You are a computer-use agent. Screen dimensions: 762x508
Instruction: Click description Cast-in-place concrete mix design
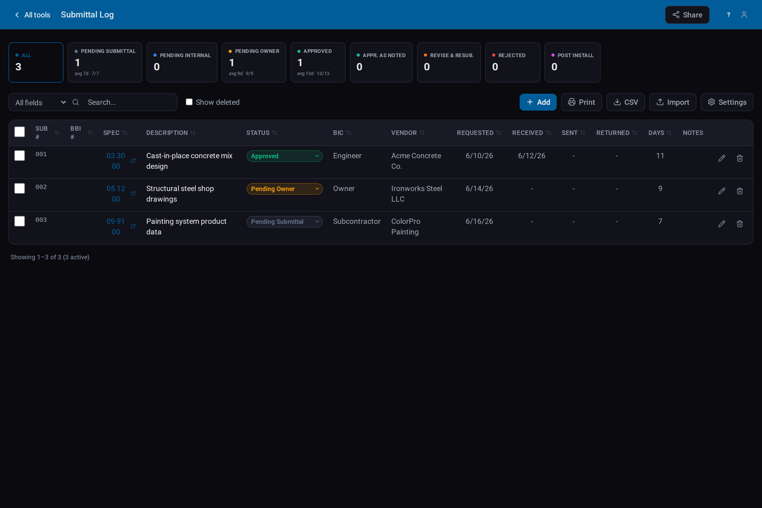pos(189,161)
